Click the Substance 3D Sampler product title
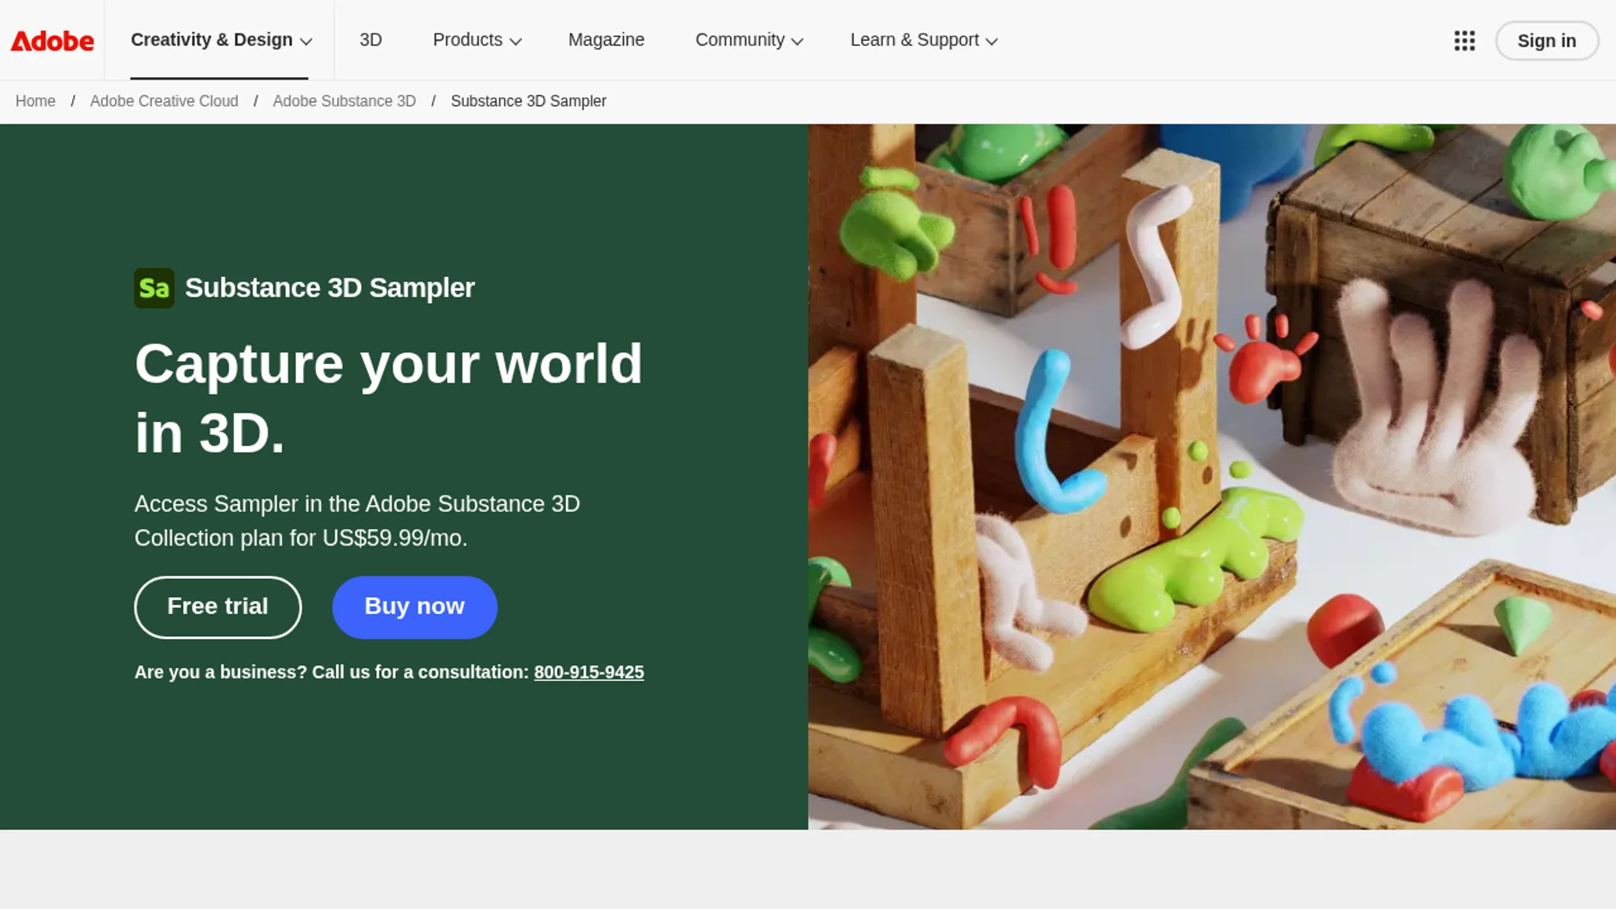Viewport: 1616px width, 909px height. (330, 288)
